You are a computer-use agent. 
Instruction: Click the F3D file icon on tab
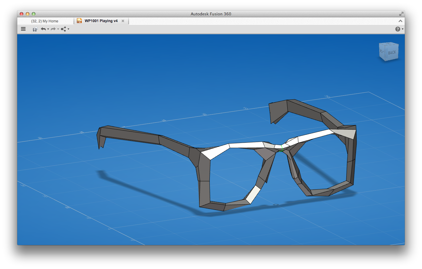79,21
